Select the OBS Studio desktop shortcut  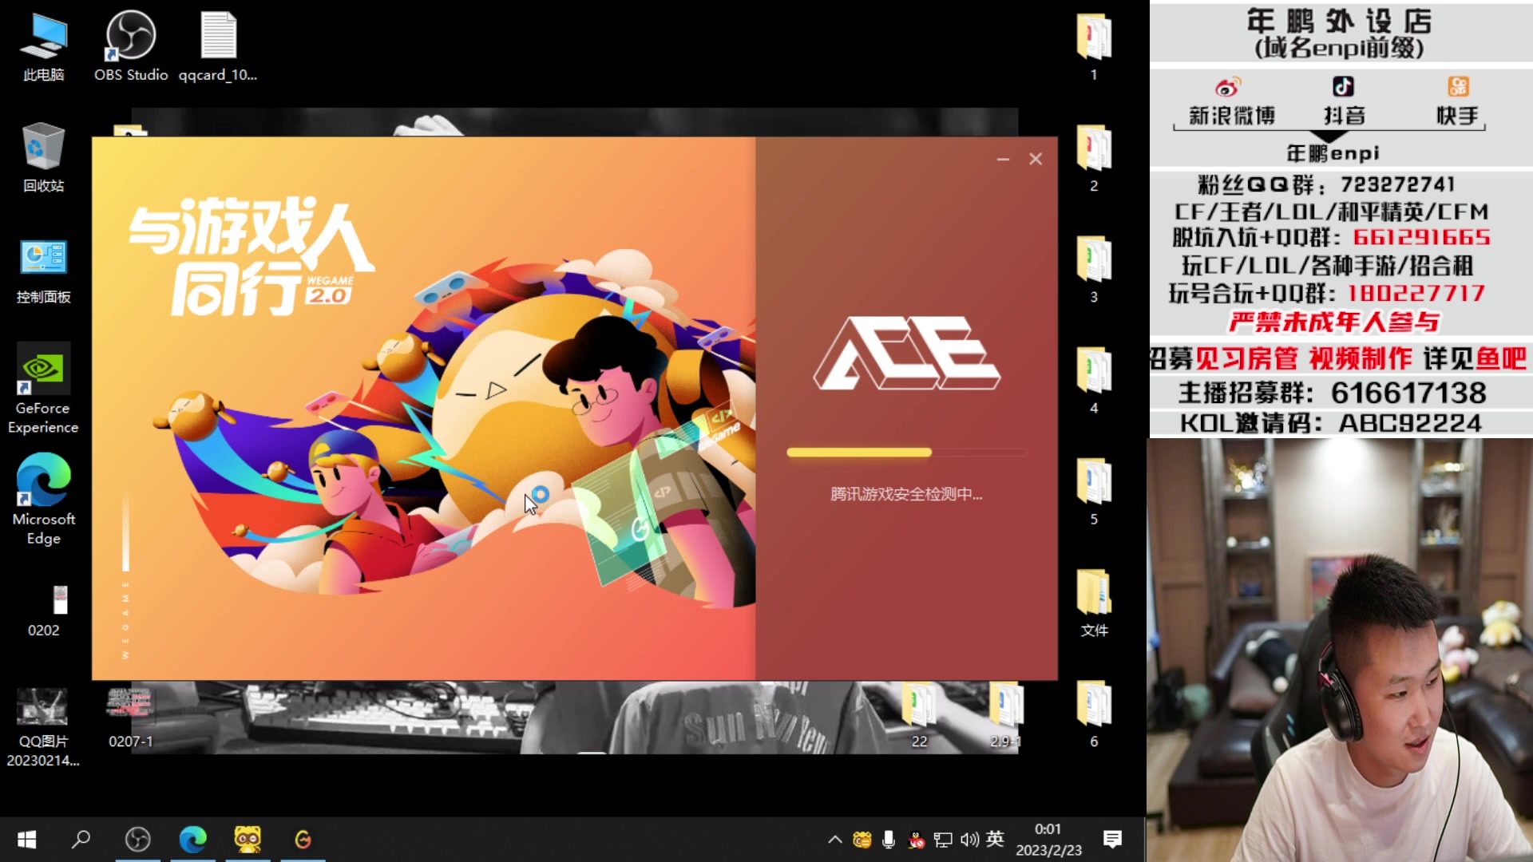(x=131, y=47)
